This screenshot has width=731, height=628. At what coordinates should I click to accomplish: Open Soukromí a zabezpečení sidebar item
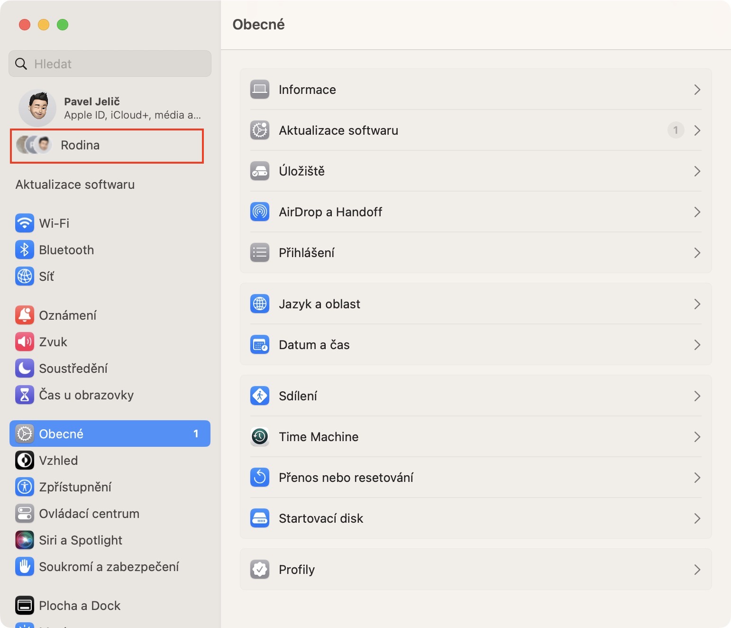point(109,566)
